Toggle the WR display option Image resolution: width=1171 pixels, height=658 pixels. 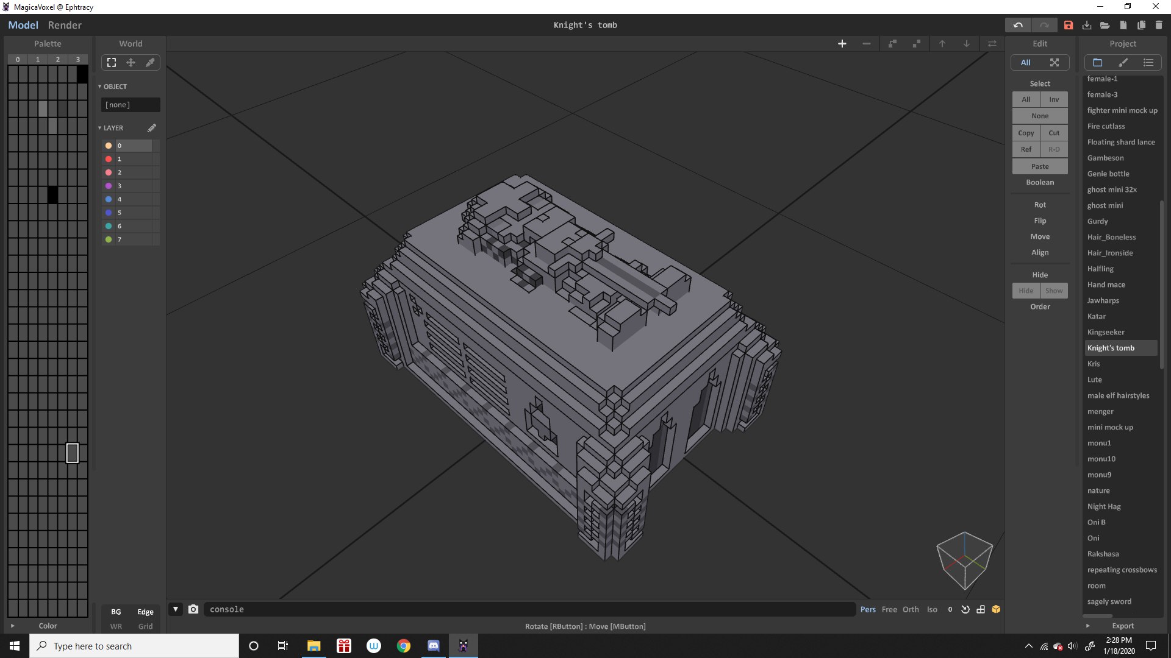tap(116, 626)
